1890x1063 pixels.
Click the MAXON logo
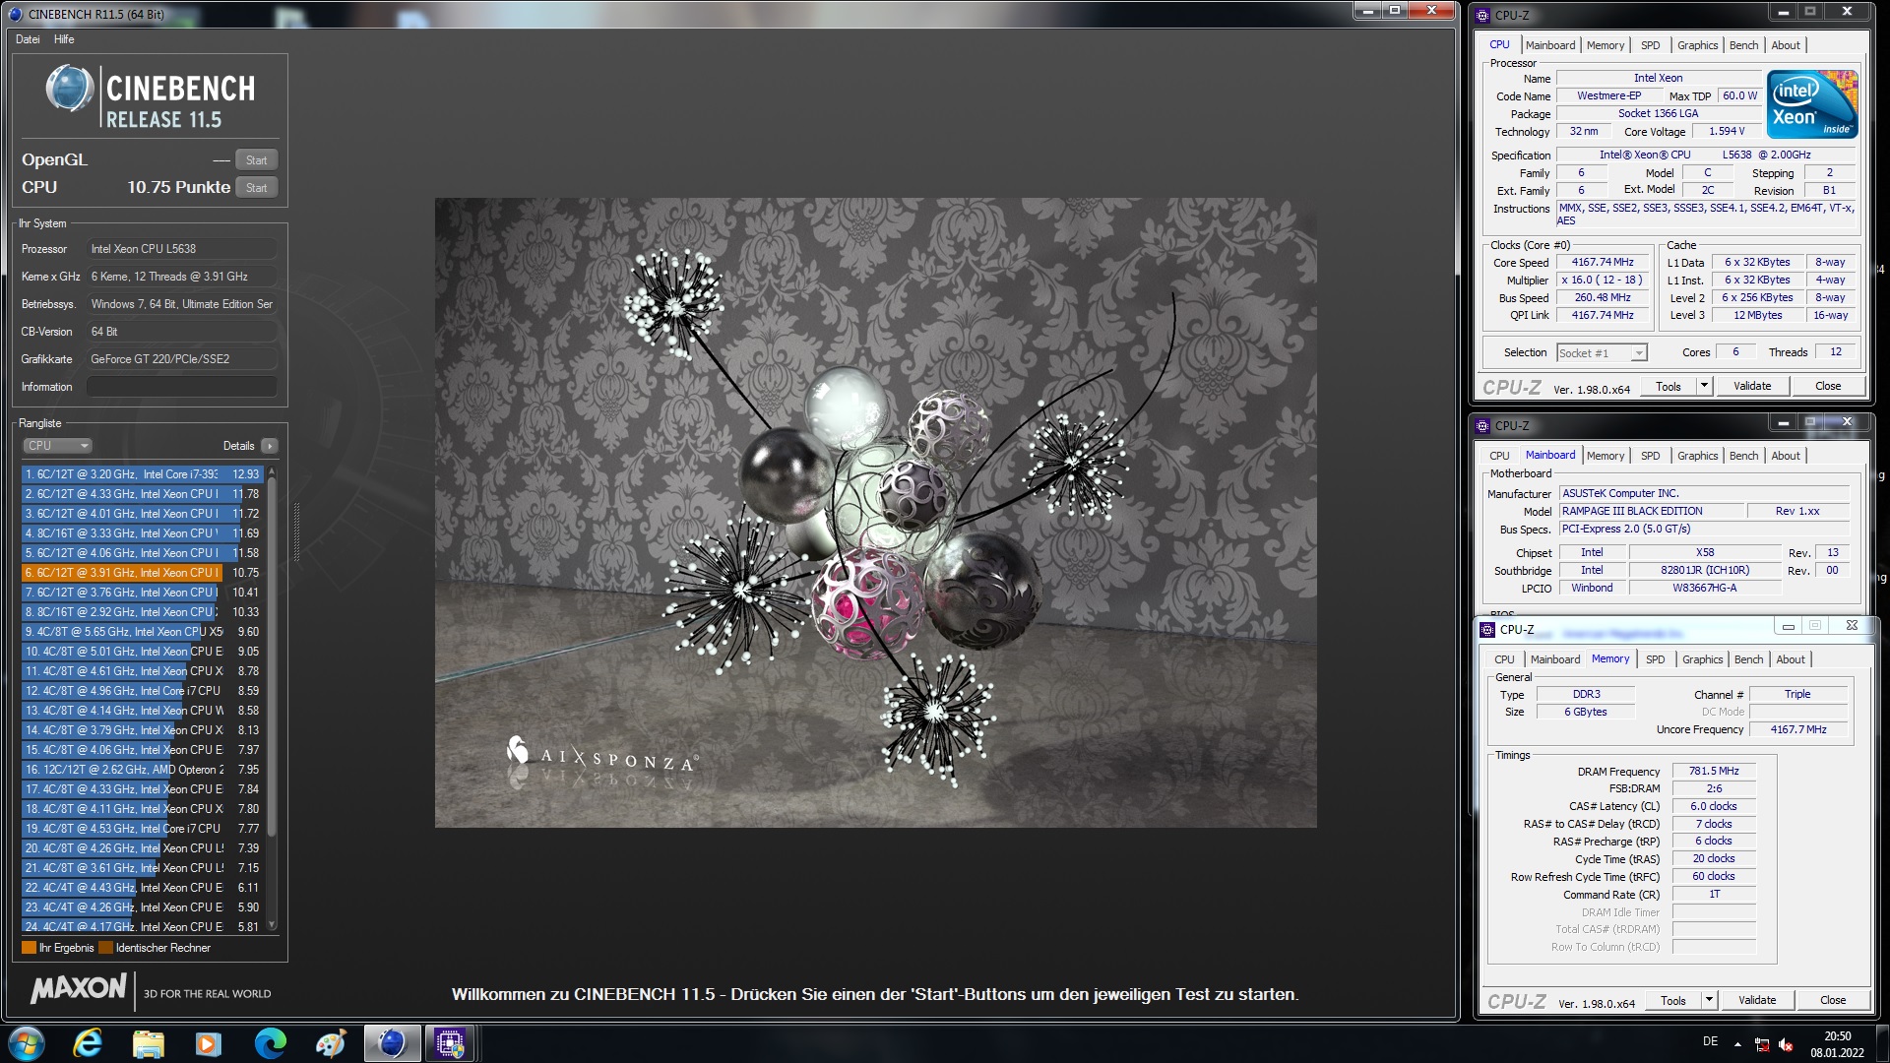pos(79,988)
